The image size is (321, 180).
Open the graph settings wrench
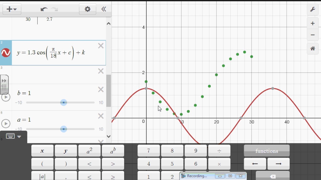[312, 9]
